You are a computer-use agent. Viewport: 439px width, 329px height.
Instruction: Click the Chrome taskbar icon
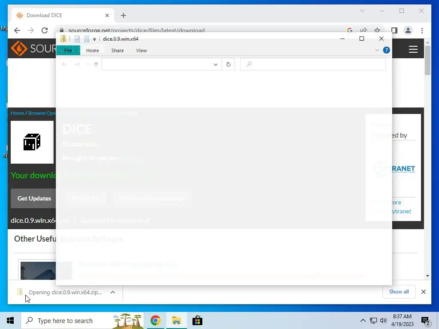pyautogui.click(x=155, y=320)
